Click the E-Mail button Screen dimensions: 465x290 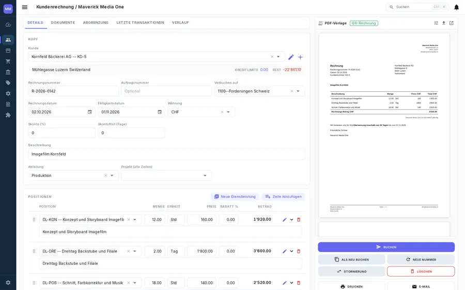421,286
